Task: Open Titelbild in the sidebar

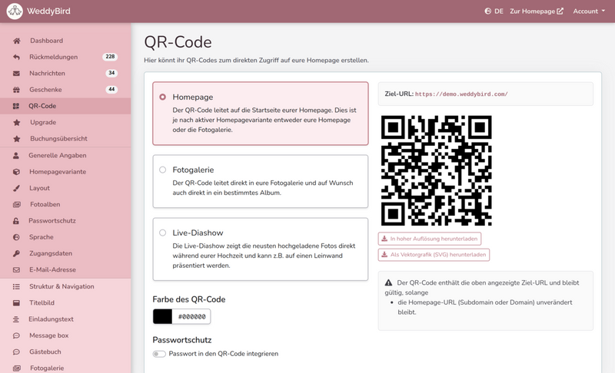Action: point(65,303)
